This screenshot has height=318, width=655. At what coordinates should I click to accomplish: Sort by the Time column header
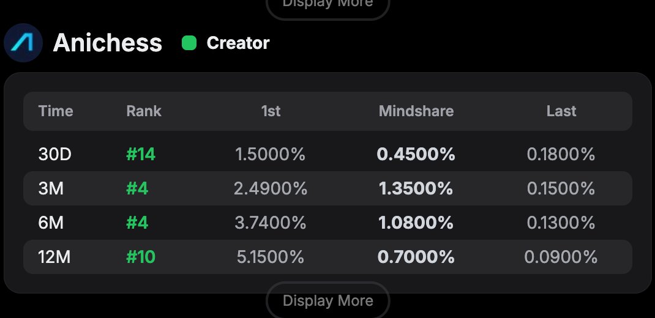[56, 111]
